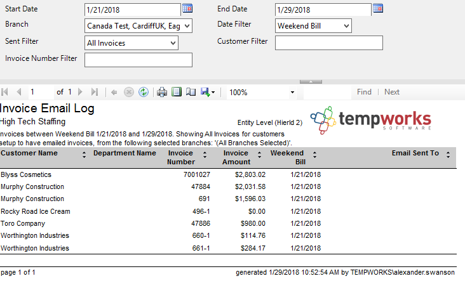Click the Invoice Email Log title
This screenshot has height=288, width=465.
(x=47, y=108)
